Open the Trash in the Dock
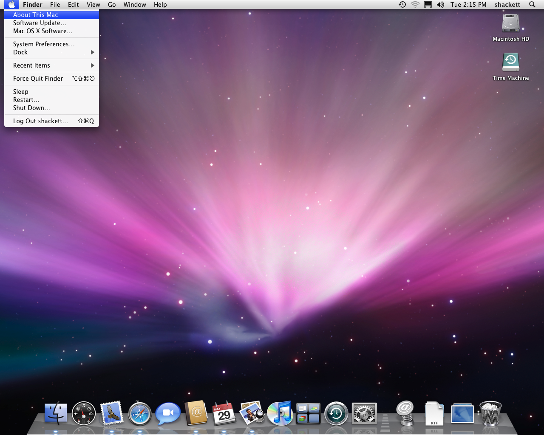The height and width of the screenshot is (435, 544). click(x=490, y=413)
